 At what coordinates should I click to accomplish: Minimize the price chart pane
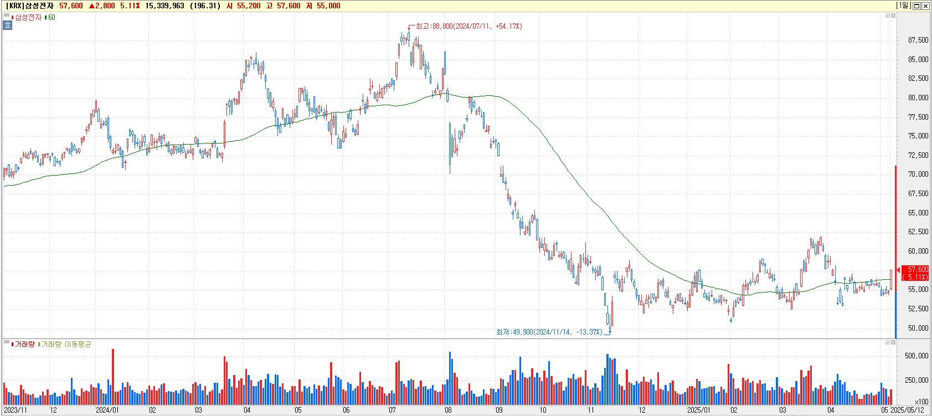click(887, 16)
